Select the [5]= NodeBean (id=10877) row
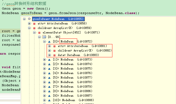The height and width of the screenshot is (104, 176). coord(73,78)
